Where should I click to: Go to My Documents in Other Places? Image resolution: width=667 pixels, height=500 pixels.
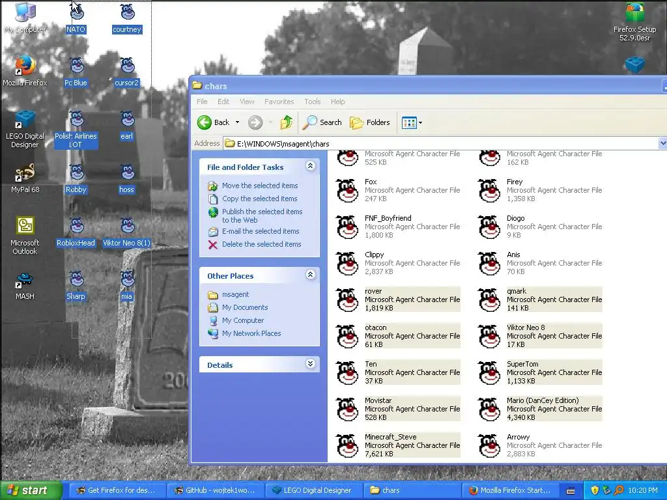(x=245, y=307)
